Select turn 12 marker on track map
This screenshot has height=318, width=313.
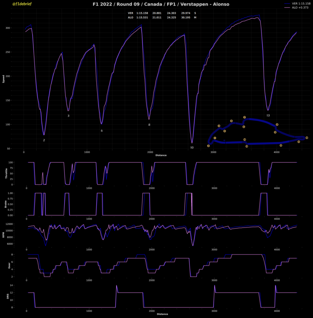pyautogui.click(x=281, y=145)
